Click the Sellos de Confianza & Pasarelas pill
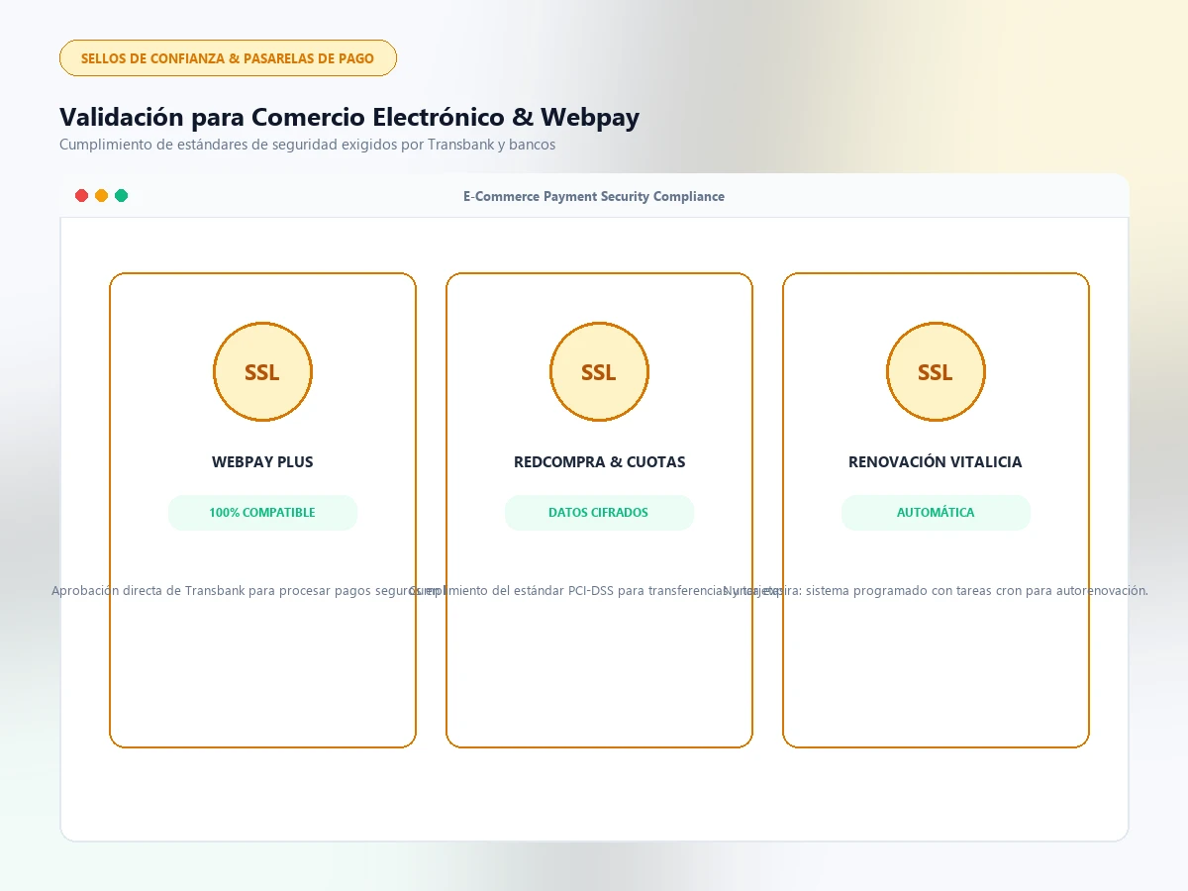The height and width of the screenshot is (891, 1188). point(228,58)
